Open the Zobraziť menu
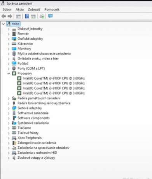This screenshot has height=179, width=152. click(34, 9)
